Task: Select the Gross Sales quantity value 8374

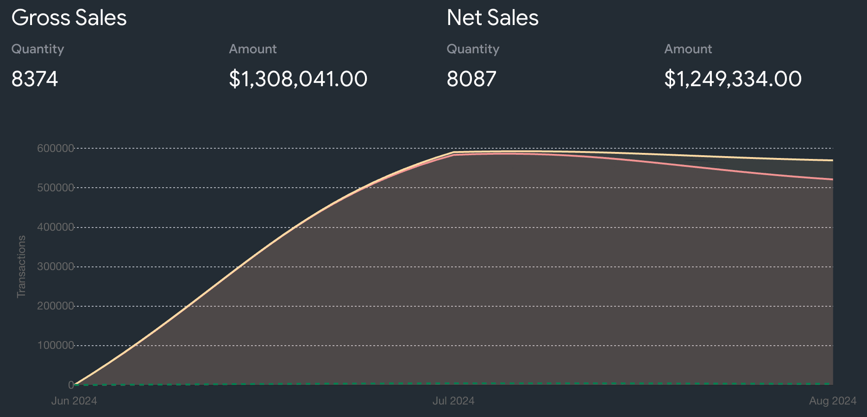Action: coord(35,79)
